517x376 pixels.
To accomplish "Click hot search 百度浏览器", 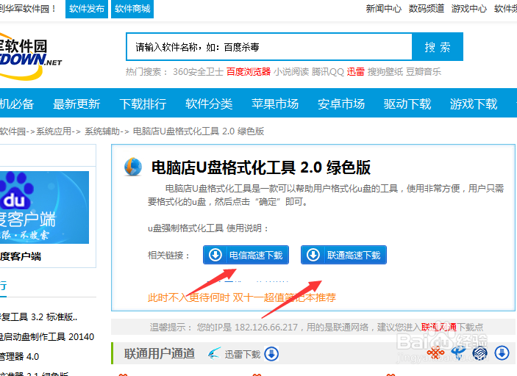I will [x=249, y=72].
